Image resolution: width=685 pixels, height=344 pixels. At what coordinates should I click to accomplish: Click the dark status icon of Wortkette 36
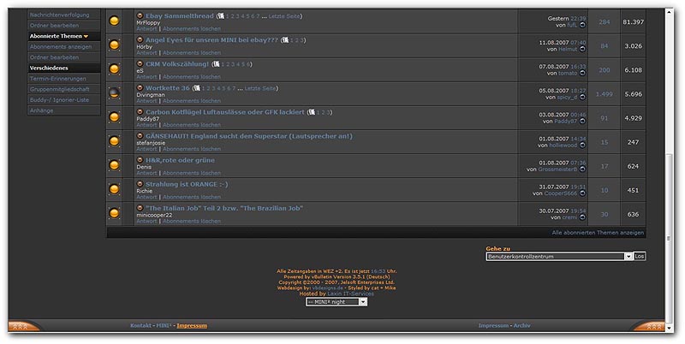point(114,93)
